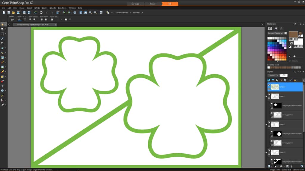305x171 pixels.
Task: Select the Crop tool
Action: [x=2, y=43]
